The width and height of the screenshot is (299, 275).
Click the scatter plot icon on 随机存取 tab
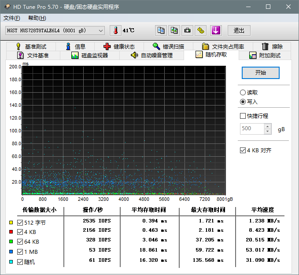point(199,55)
